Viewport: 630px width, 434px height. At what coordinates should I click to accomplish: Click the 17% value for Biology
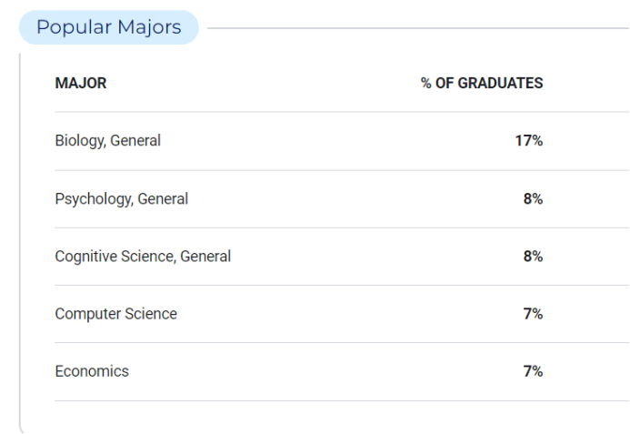tap(529, 141)
